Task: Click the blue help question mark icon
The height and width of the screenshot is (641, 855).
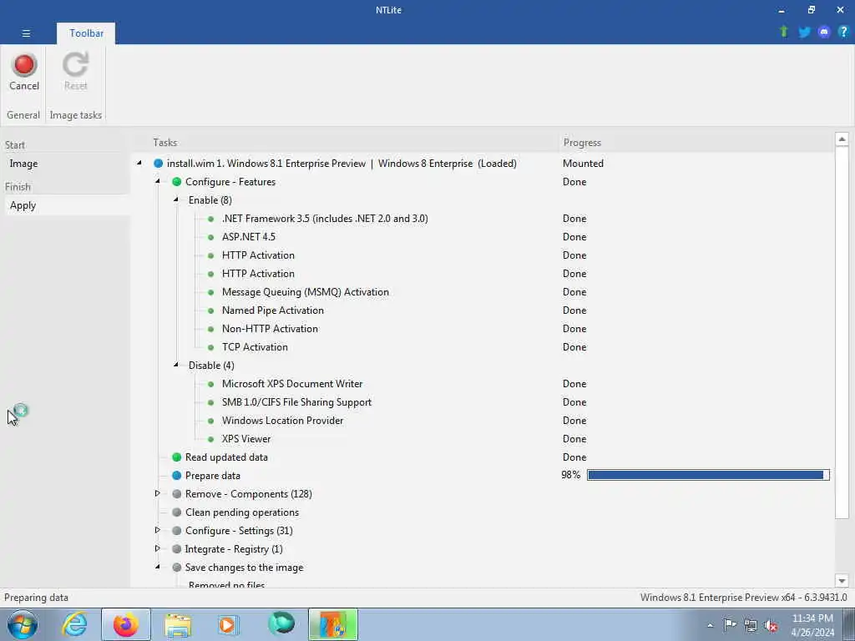Action: [843, 33]
